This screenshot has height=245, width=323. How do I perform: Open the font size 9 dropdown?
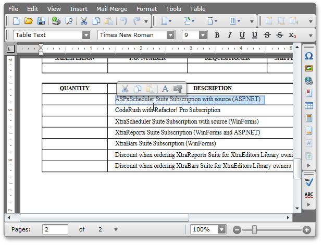pyautogui.click(x=203, y=35)
